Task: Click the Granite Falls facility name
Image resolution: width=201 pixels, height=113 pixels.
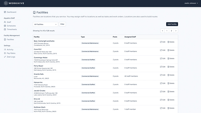Action: tap(39, 74)
